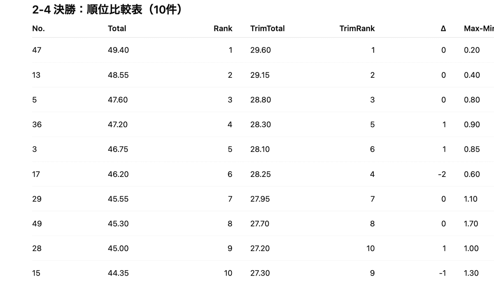Click the TrimTotal value 27.95
The width and height of the screenshot is (494, 297).
pos(260,199)
